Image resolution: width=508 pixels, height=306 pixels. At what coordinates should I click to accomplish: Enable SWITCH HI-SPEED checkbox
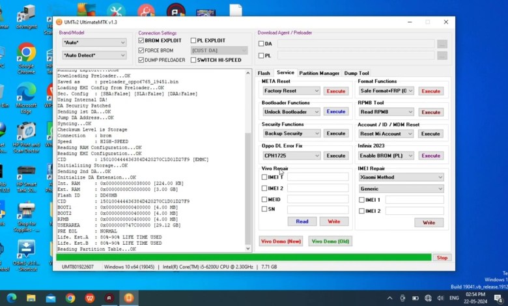coord(193,60)
